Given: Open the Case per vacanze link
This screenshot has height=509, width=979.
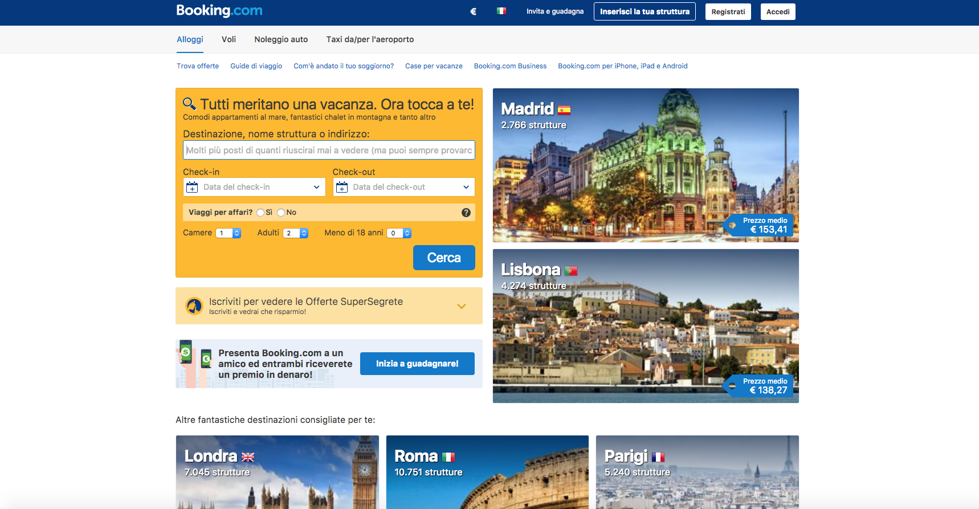Looking at the screenshot, I should click(x=434, y=66).
